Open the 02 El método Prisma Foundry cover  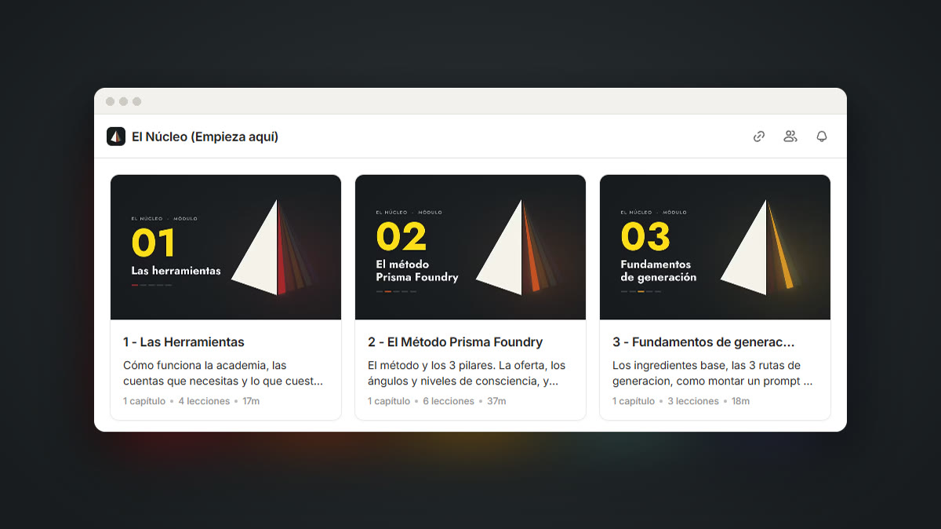(x=470, y=247)
